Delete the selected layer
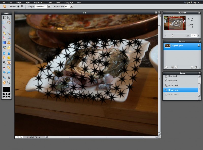The image size is (203, 150). click(x=196, y=67)
